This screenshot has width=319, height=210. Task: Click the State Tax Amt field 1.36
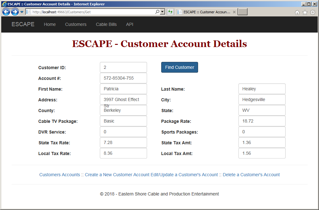[x=262, y=142]
